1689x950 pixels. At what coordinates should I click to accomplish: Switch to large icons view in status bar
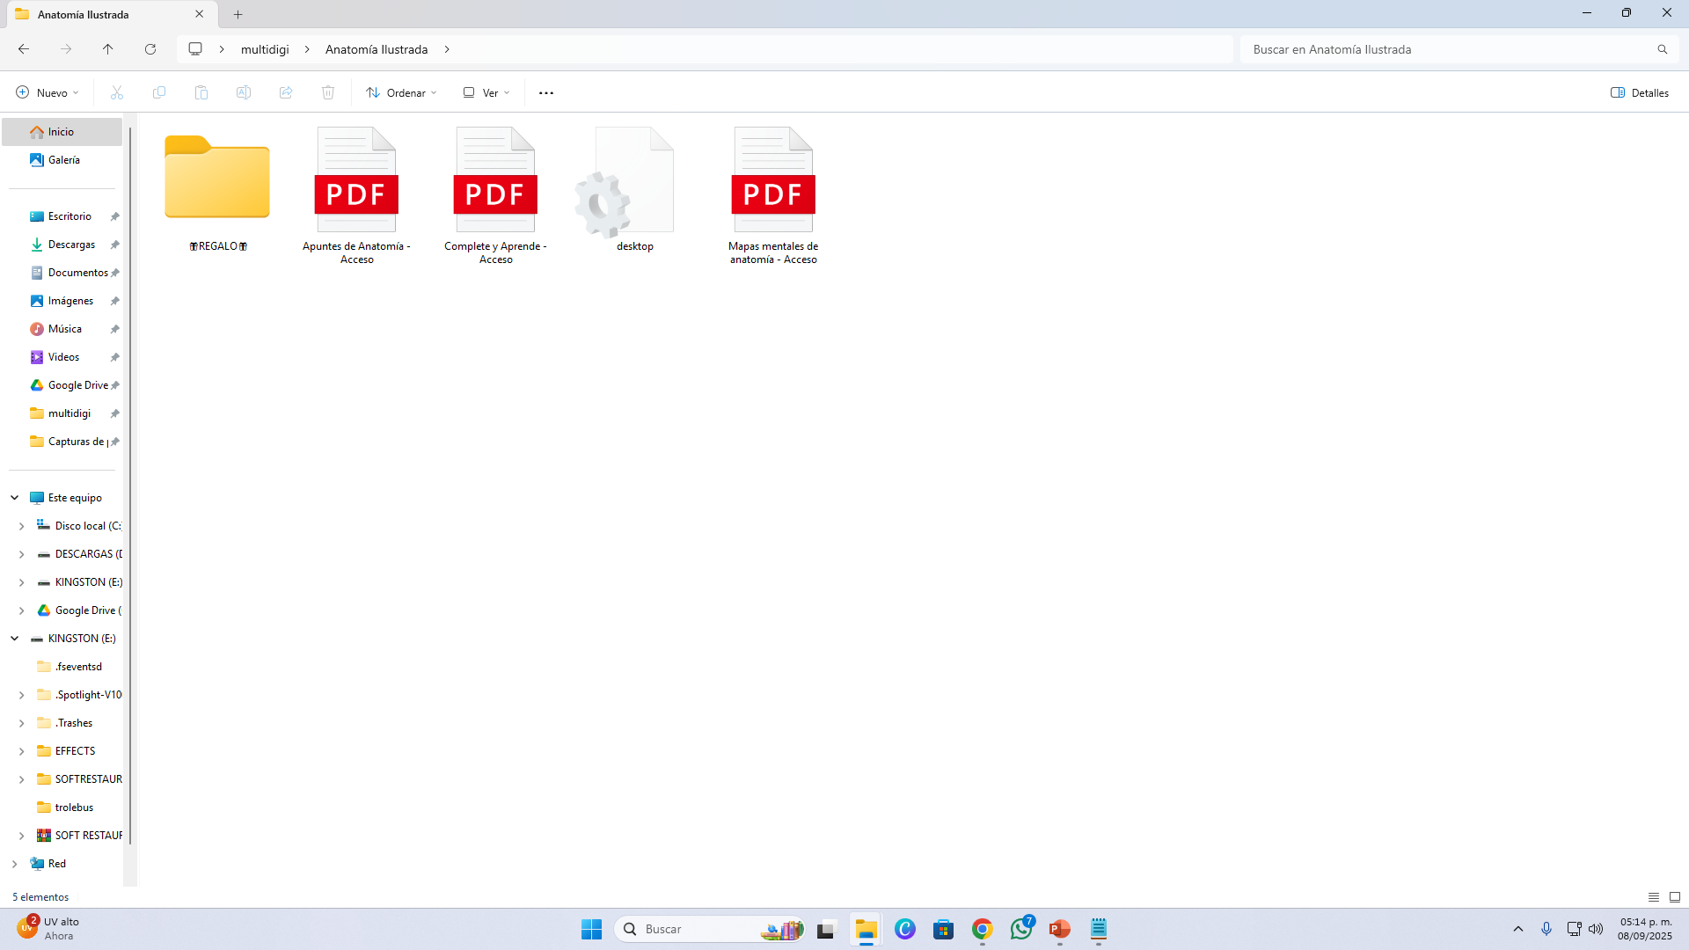tap(1675, 897)
